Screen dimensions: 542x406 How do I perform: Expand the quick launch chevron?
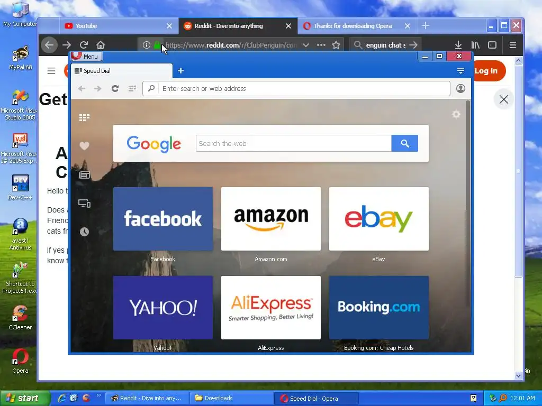tap(99, 395)
